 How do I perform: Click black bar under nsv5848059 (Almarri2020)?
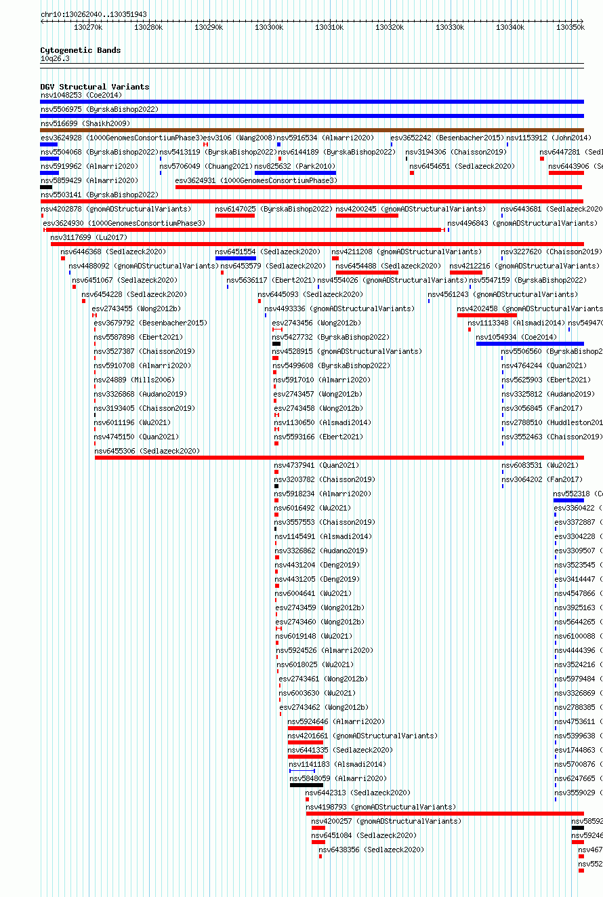[x=306, y=785]
